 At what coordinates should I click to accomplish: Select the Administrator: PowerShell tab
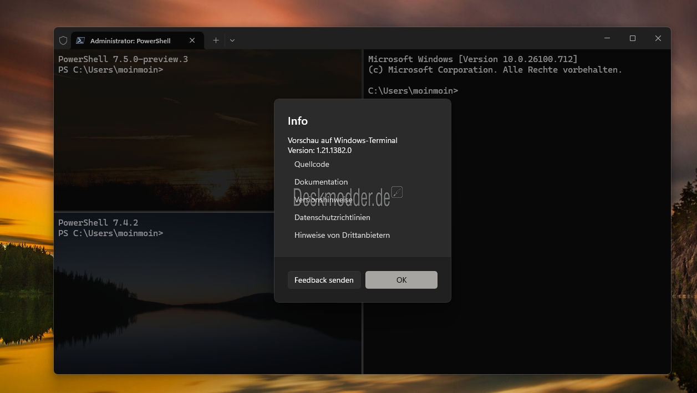[138, 40]
